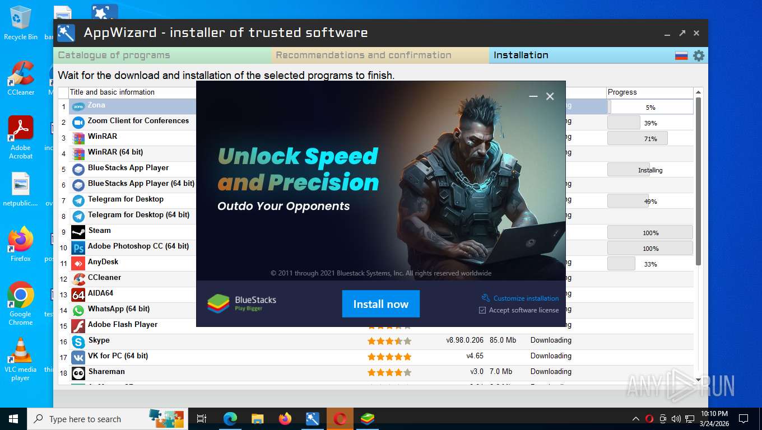Open Recommendations and confirmation tab
The height and width of the screenshot is (430, 762).
pos(380,55)
